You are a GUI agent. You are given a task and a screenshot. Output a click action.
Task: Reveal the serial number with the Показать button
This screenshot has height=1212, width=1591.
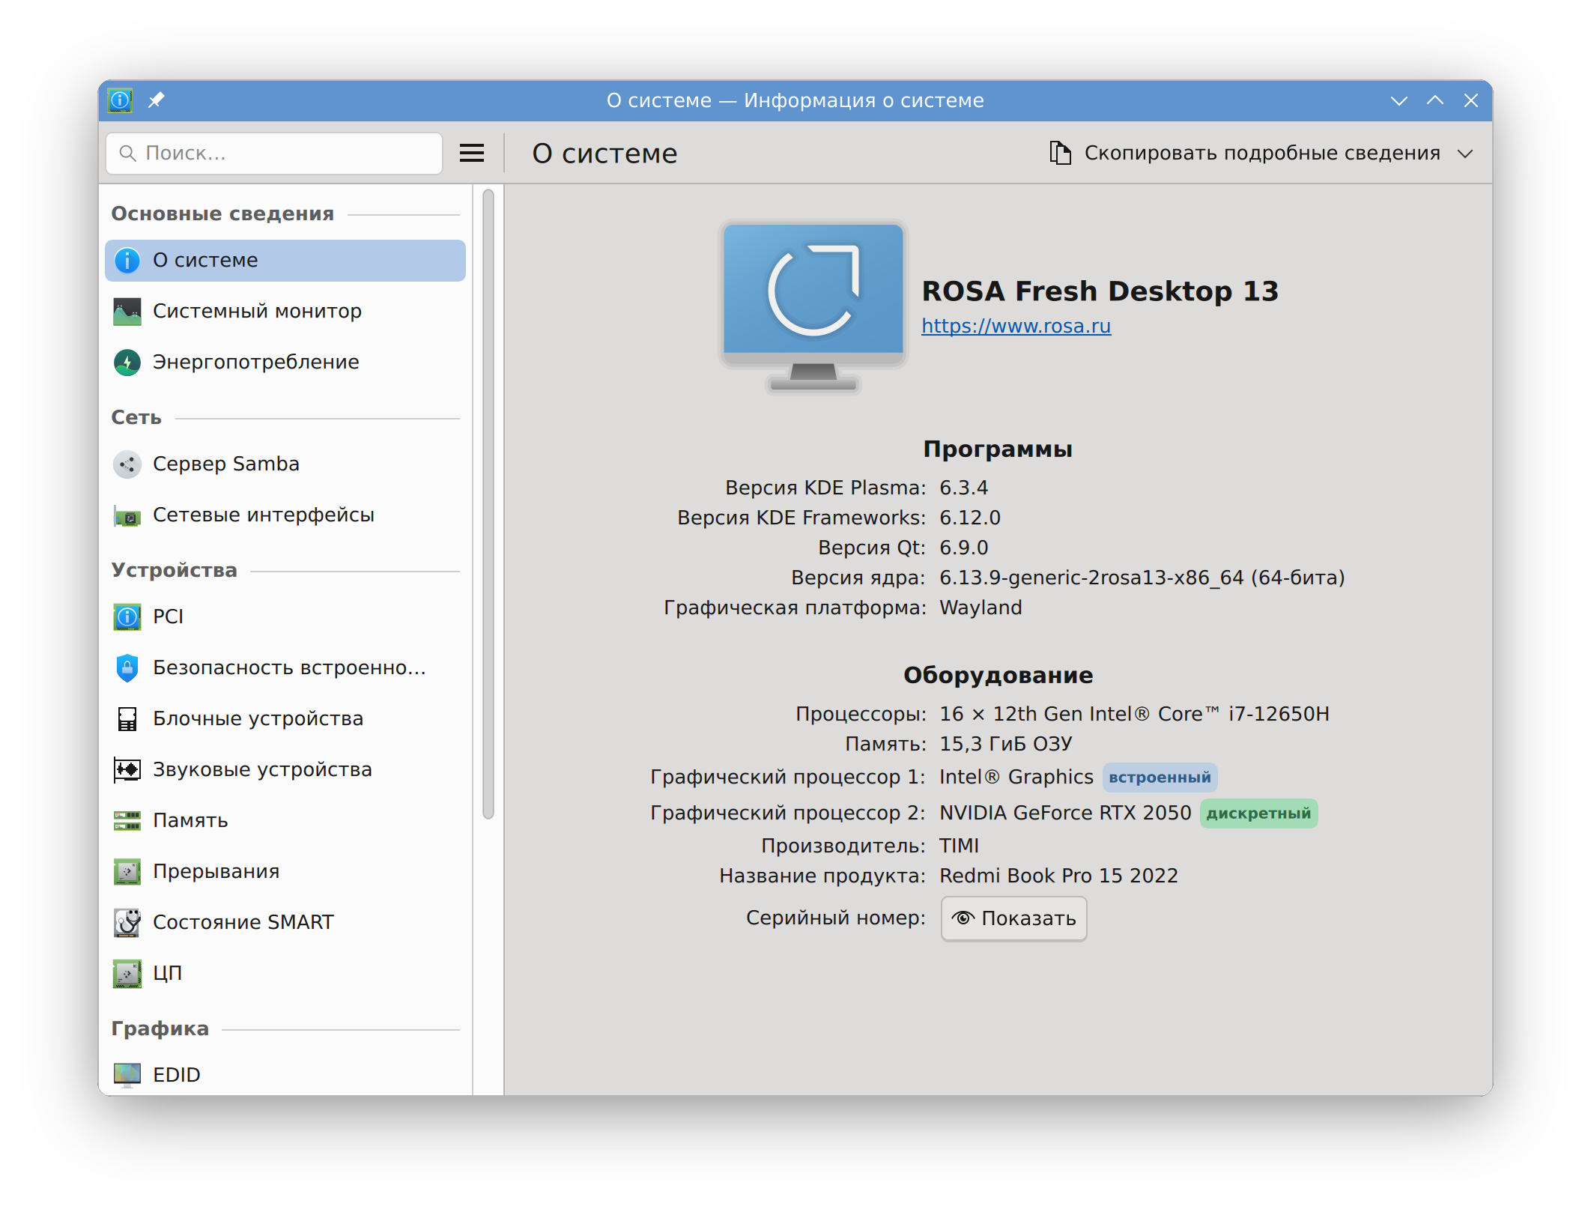pos(1013,918)
